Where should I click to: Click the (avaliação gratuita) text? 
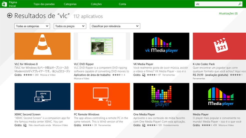216,75
